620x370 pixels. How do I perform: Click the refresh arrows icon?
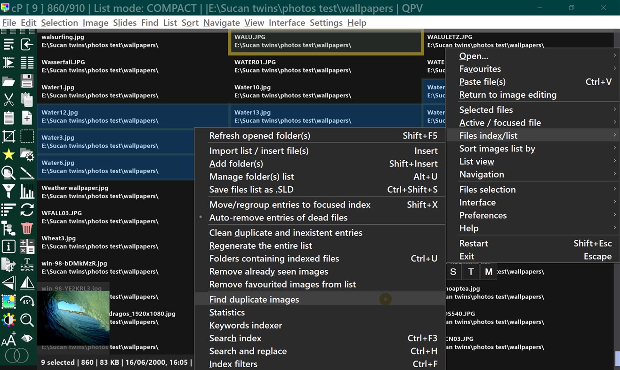(x=27, y=210)
